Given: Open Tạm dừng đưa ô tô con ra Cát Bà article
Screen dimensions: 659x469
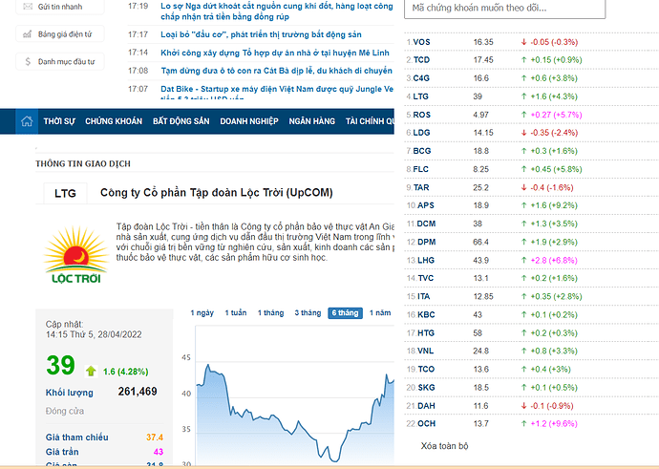Looking at the screenshot, I should point(277,71).
